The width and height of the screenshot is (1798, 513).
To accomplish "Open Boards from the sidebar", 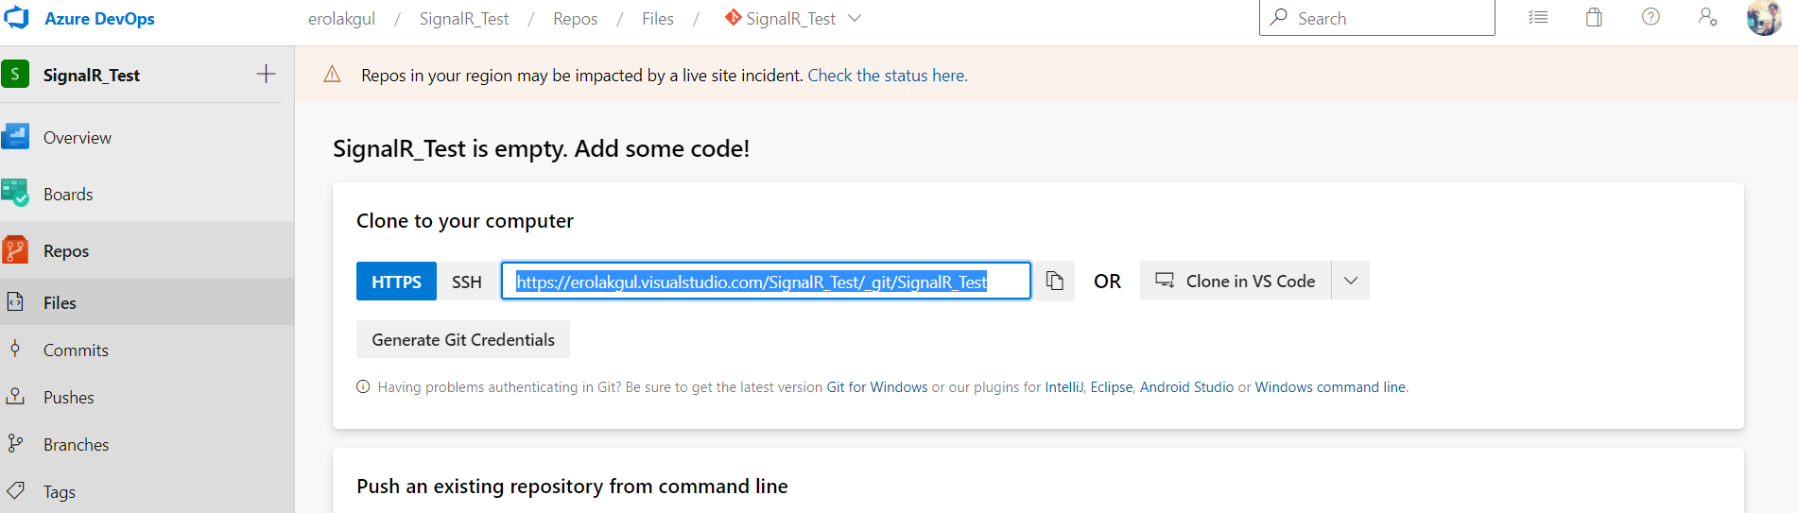I will click(68, 195).
